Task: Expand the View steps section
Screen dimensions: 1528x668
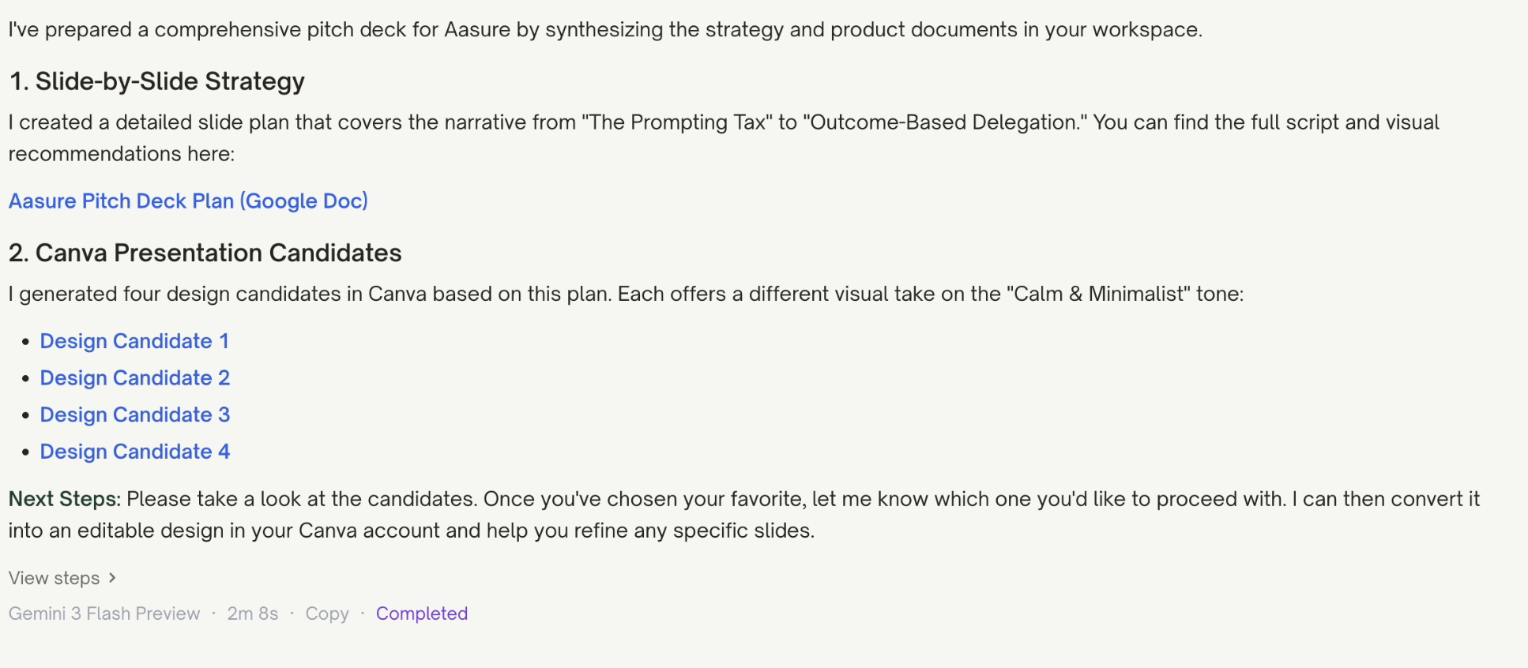Action: (x=55, y=578)
